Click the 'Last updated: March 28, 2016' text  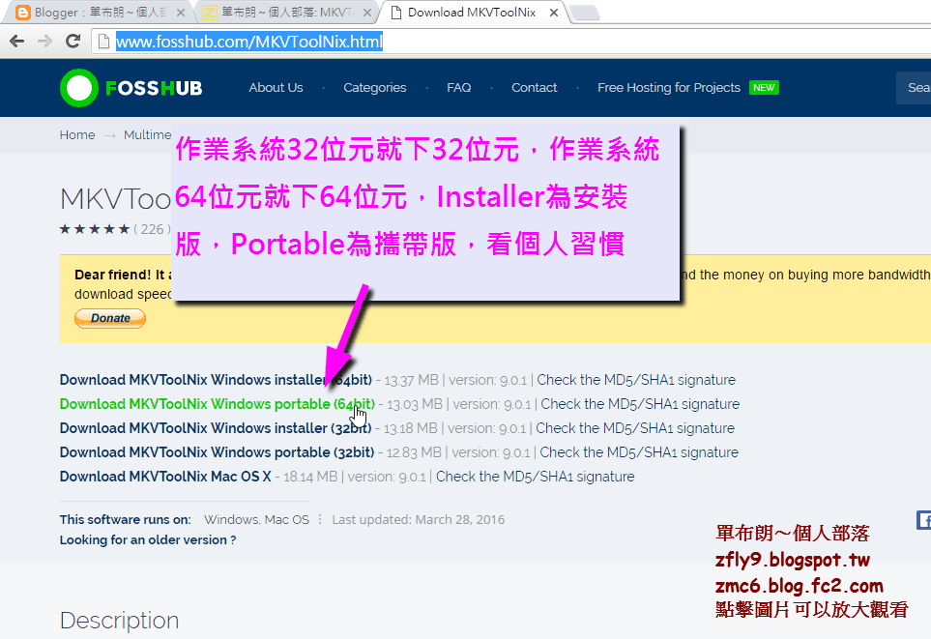tap(418, 520)
